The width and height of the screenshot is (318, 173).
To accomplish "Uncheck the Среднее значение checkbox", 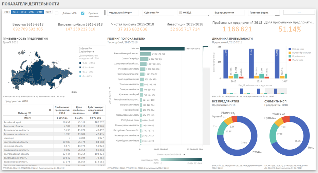I will click(x=83, y=13).
